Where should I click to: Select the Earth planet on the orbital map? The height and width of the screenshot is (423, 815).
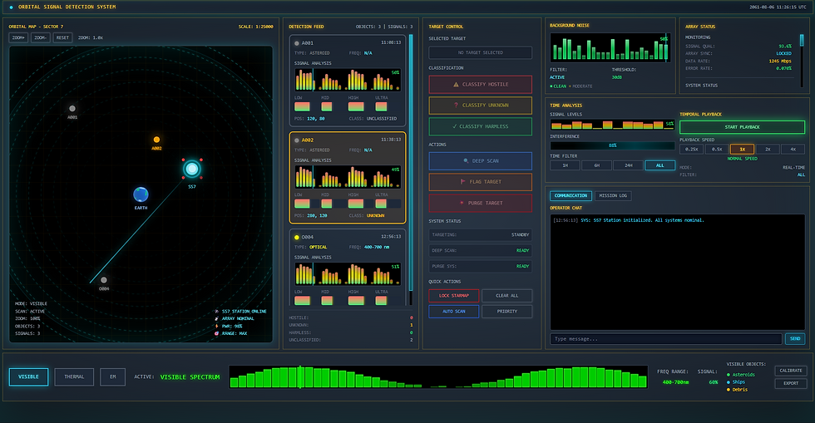(141, 194)
